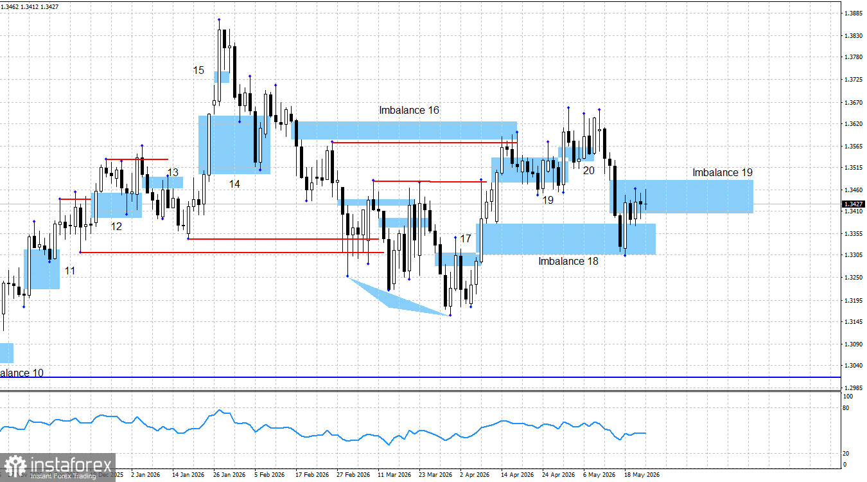Click the date label 14 Apr 2026
This screenshot has height=482, width=867.
[517, 475]
